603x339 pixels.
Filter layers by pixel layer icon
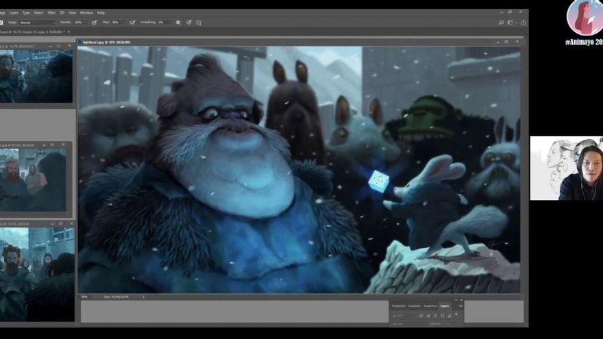coord(421,316)
